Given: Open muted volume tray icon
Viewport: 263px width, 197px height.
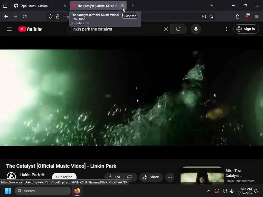Looking at the screenshot, I should (232, 191).
